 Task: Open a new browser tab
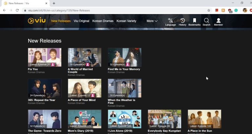54,3
